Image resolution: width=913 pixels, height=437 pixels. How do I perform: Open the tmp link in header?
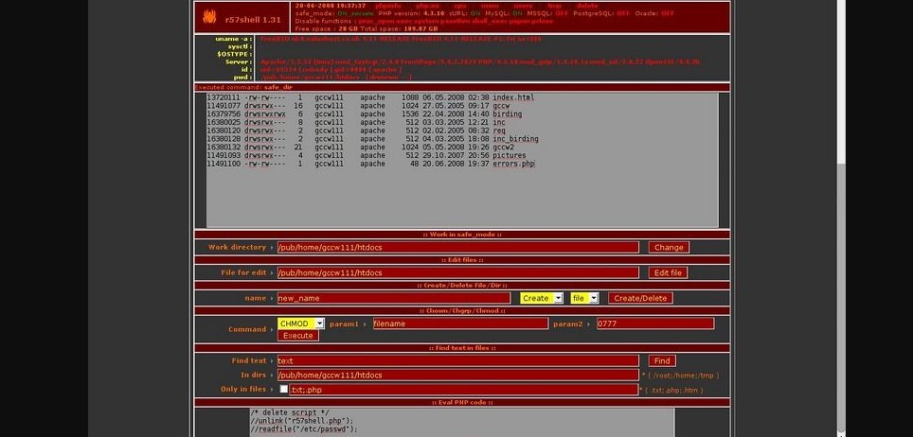tap(554, 6)
